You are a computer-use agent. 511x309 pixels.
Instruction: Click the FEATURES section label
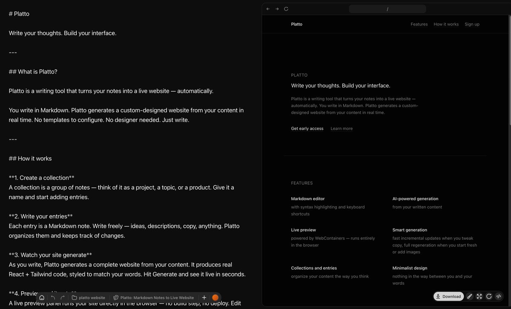pyautogui.click(x=302, y=183)
